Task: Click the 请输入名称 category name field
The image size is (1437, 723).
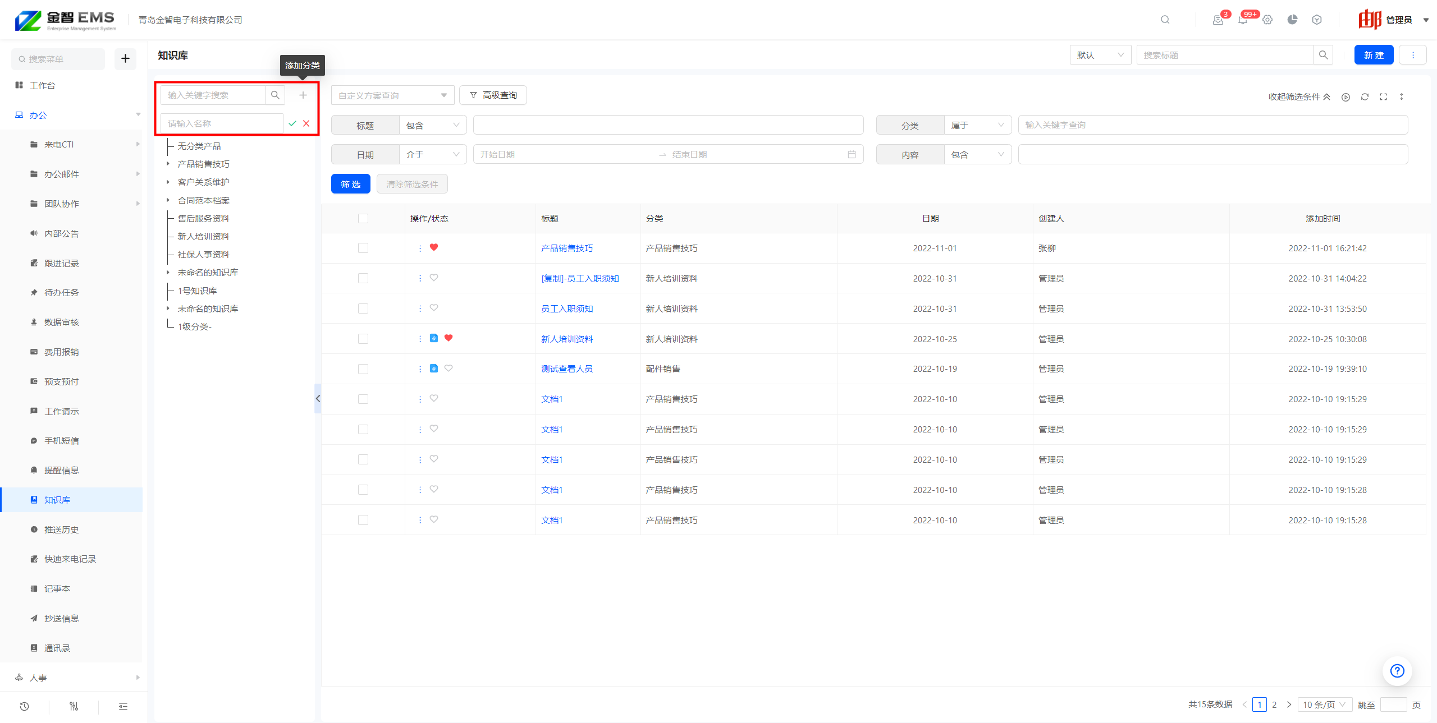Action: coord(222,123)
